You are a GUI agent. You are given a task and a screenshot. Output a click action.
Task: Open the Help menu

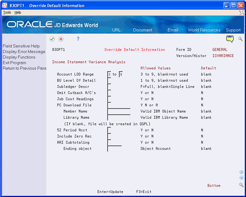coord(18,12)
